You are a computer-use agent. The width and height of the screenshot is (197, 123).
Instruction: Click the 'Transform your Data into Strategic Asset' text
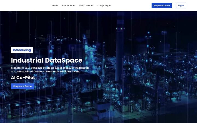point(37,68)
